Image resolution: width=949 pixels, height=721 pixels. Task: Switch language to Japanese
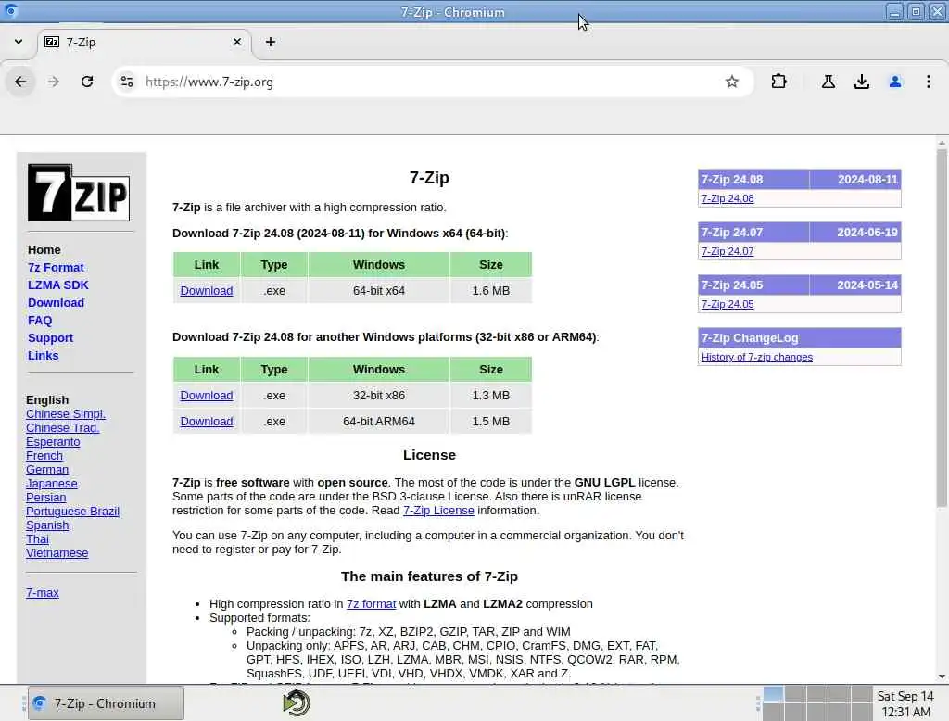tap(52, 484)
